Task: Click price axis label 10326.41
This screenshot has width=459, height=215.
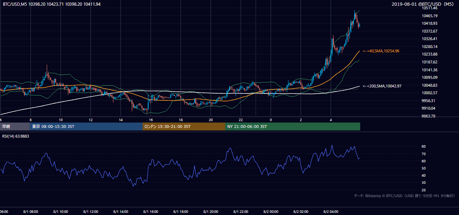Action: tap(429, 39)
